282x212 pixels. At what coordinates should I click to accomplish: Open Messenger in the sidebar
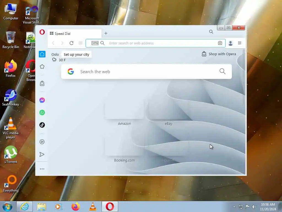coord(42,100)
